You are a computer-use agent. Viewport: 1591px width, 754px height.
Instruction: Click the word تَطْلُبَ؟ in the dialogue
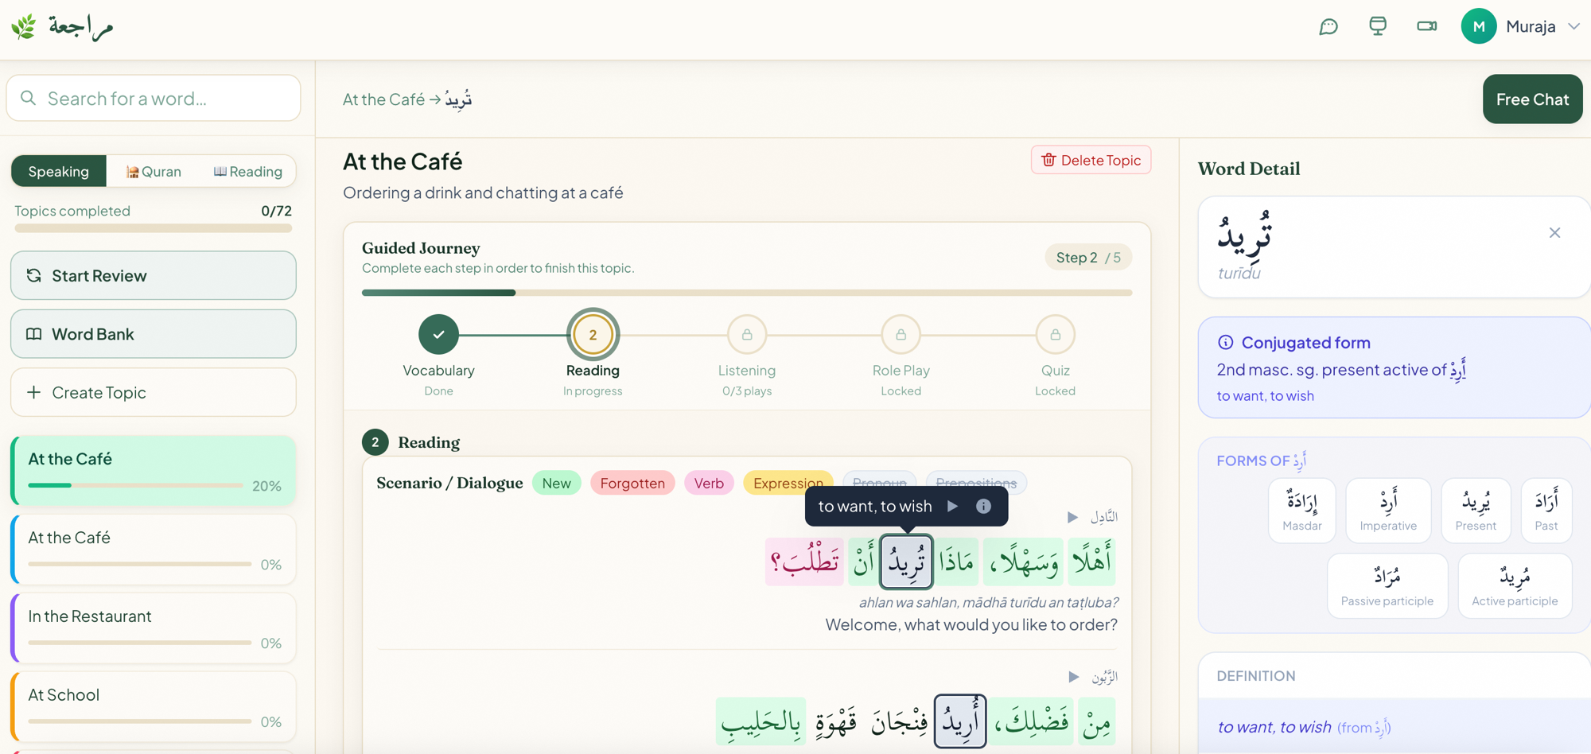pos(804,562)
